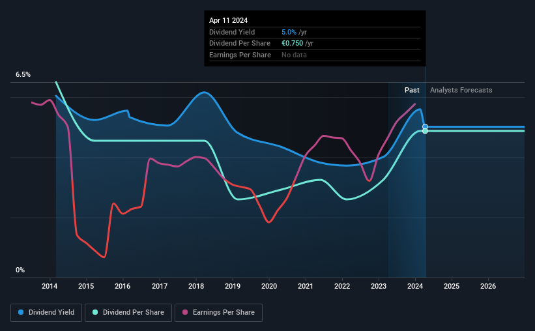
Task: Toggle the Dividend Yield legend button
Action: click(46, 313)
